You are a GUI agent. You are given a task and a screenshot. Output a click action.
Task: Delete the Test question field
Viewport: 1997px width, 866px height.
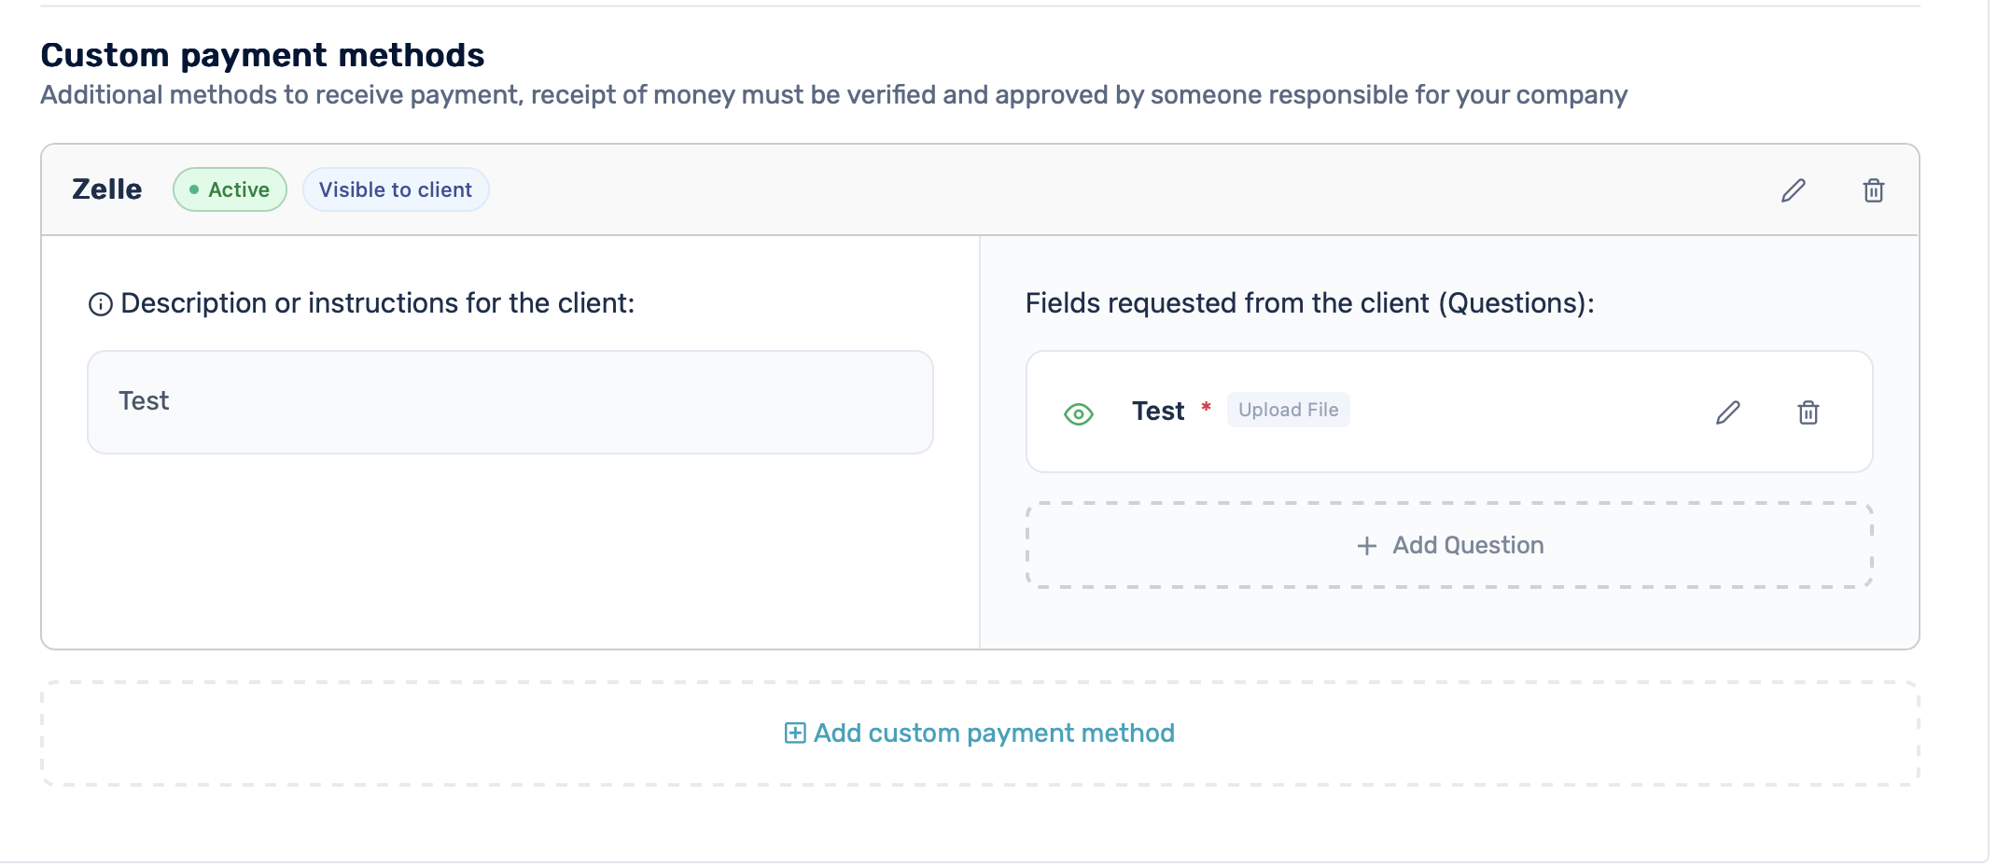1808,412
